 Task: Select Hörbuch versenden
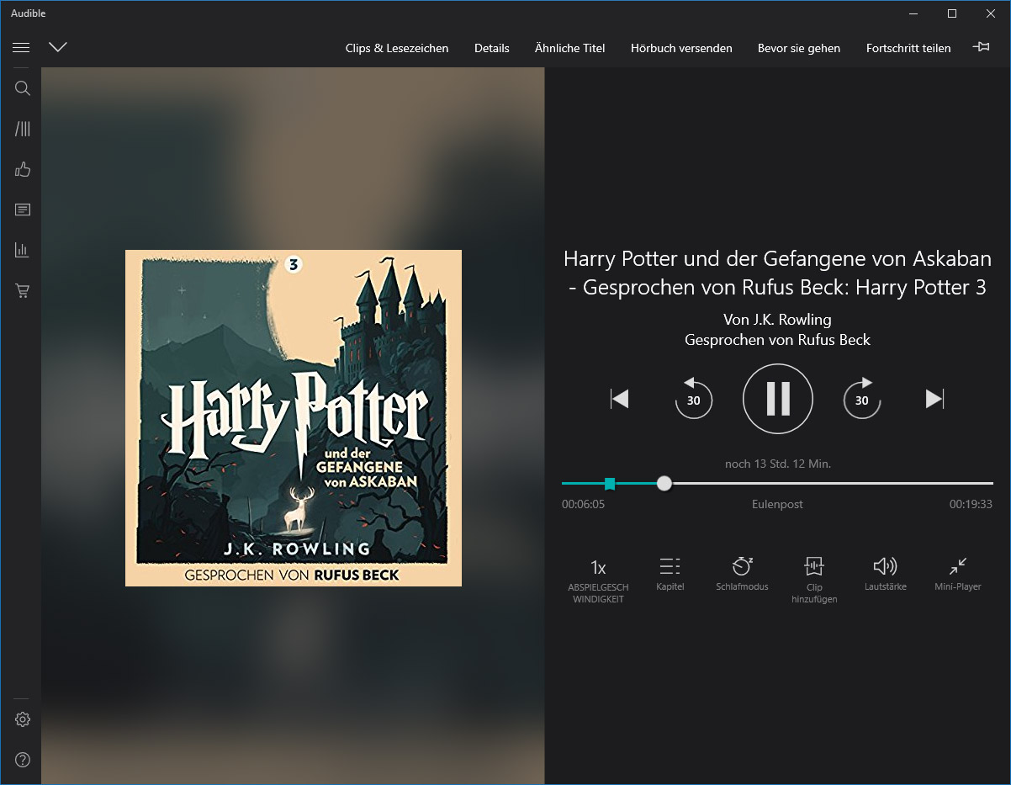coord(681,48)
